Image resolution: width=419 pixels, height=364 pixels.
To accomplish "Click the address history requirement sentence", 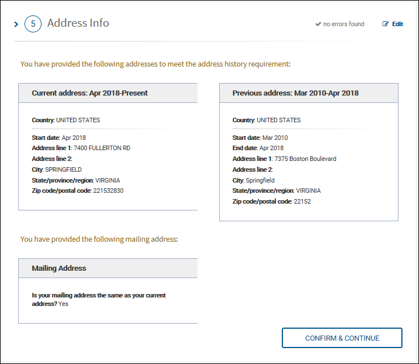I will [155, 64].
